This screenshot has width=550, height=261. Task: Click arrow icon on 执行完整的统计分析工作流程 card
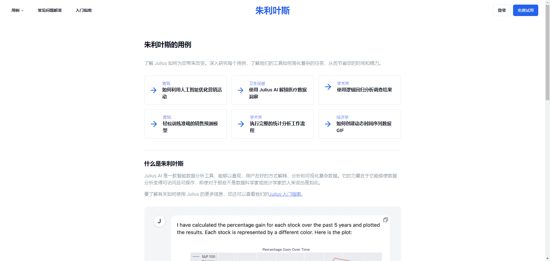(x=241, y=124)
